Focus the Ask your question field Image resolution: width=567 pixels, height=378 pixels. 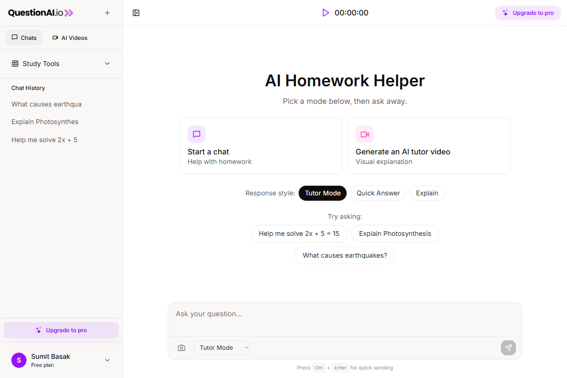[x=345, y=320]
